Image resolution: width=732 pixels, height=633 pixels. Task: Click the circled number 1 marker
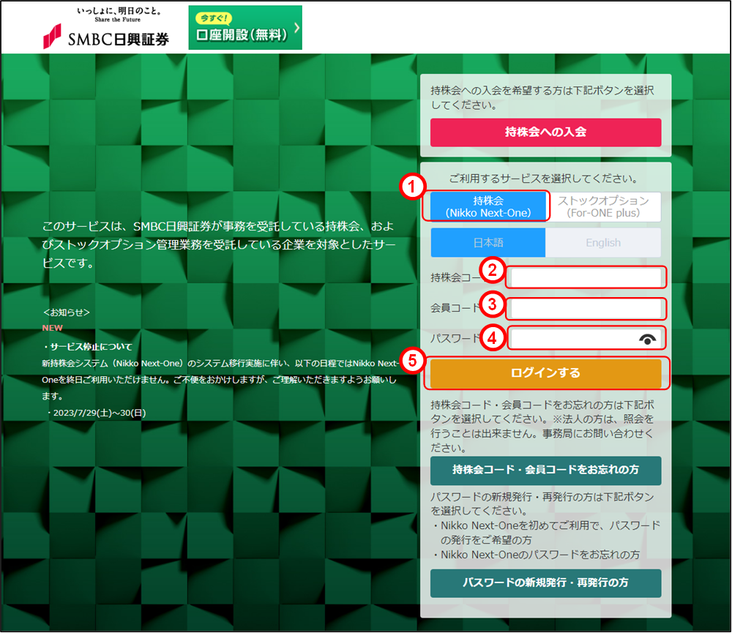tap(412, 187)
